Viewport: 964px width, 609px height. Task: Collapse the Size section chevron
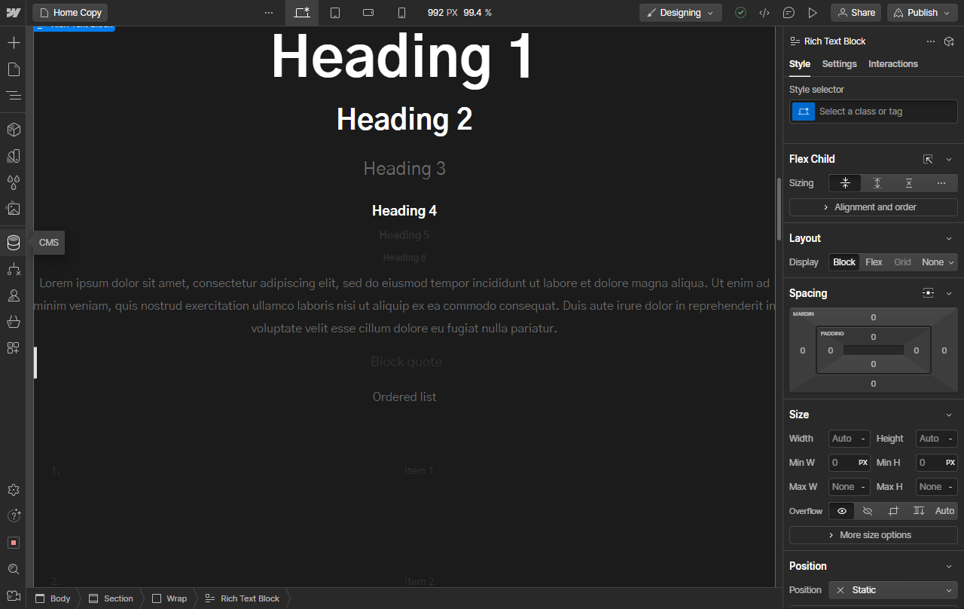pyautogui.click(x=949, y=415)
